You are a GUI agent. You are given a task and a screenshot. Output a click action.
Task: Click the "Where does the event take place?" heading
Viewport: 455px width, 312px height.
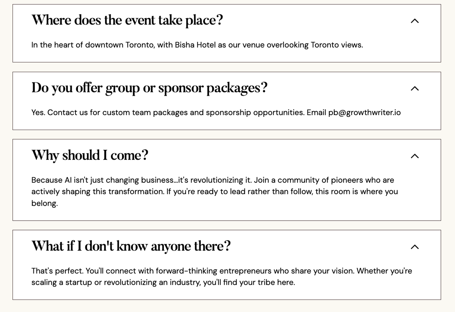pyautogui.click(x=127, y=20)
